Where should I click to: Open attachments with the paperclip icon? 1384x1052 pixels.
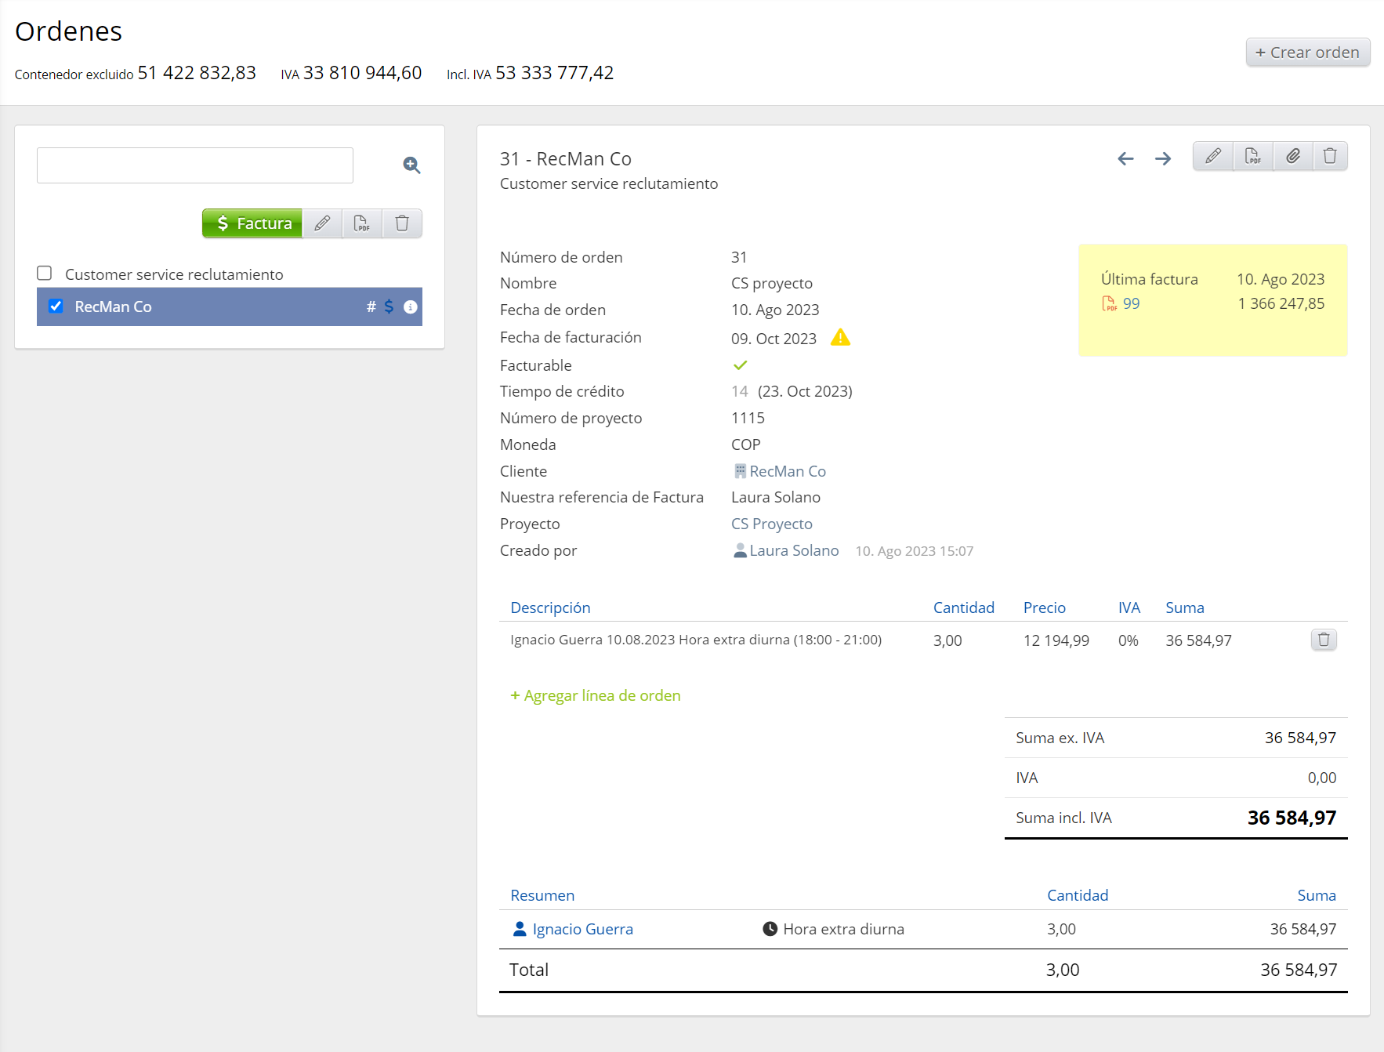click(x=1292, y=156)
